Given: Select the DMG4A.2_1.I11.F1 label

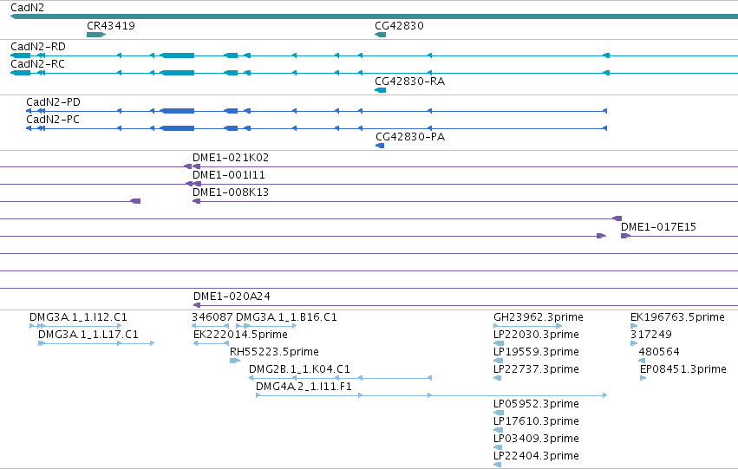Looking at the screenshot, I should click(x=304, y=386).
